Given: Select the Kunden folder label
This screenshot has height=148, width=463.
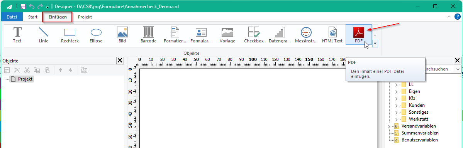Looking at the screenshot, I should click(x=417, y=105).
